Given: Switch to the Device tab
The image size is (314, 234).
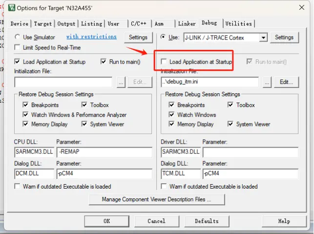Looking at the screenshot, I should click(x=20, y=23).
